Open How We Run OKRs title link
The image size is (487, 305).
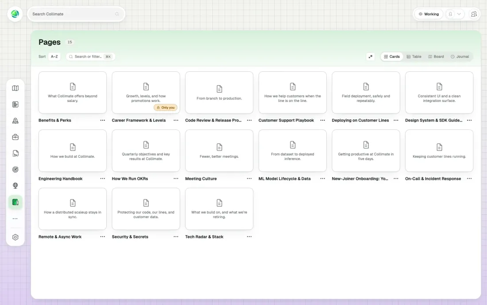[x=130, y=179]
